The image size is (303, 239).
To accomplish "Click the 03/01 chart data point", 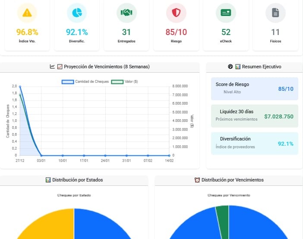I will point(41,156).
